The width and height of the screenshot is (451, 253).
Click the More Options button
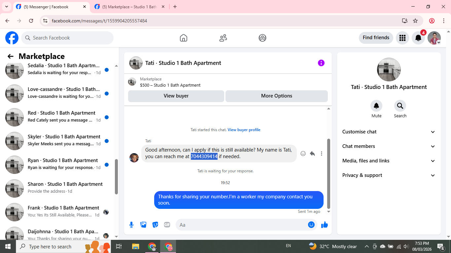pos(277,96)
